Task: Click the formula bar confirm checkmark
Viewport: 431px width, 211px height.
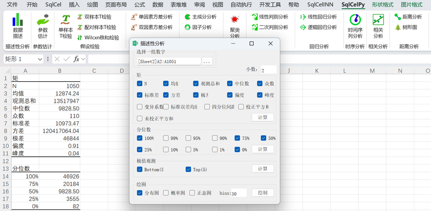Action: [66, 59]
